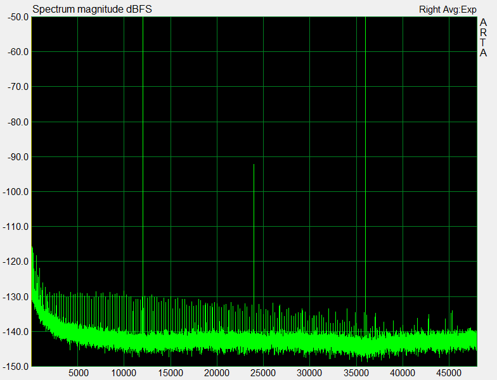Click the 25000 frequency axis label
Viewport: 497px width, 380px height.
(x=263, y=373)
